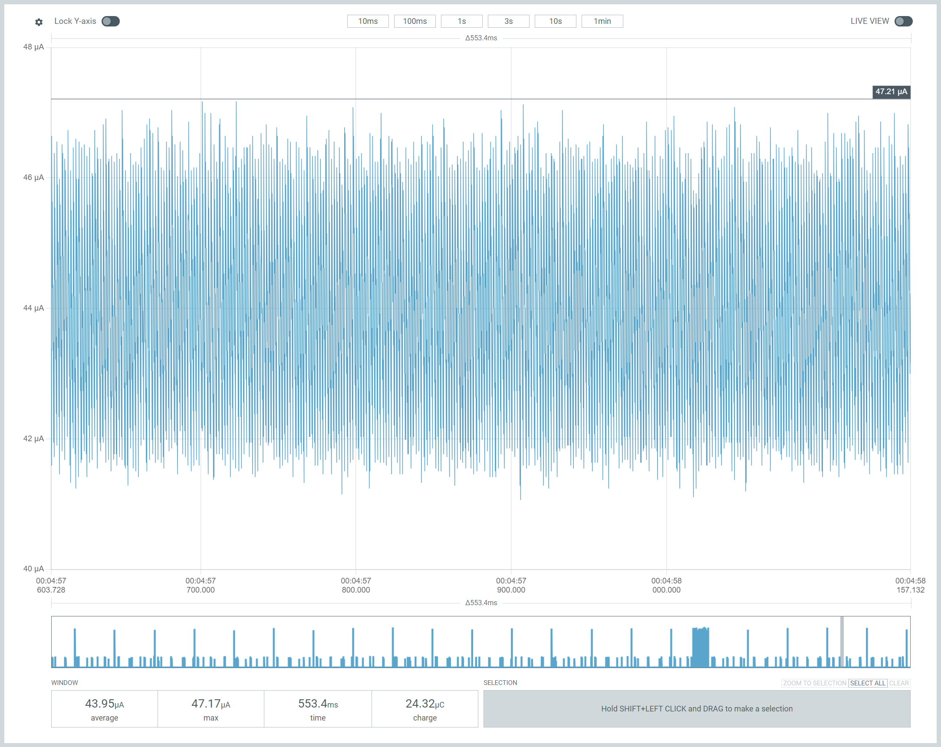Click the selection hint gray panel
941x747 pixels.
(696, 708)
